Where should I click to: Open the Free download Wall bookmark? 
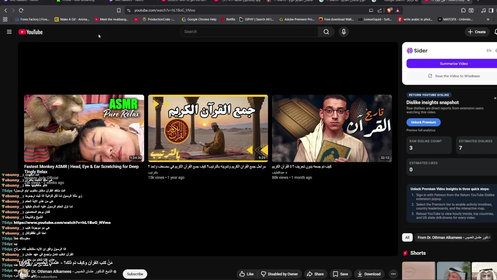[x=336, y=19]
